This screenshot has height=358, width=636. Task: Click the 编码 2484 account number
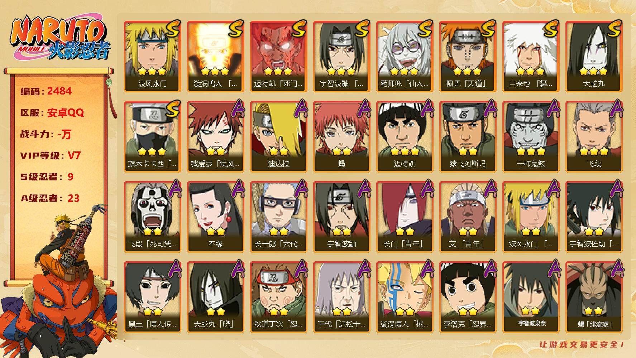46,91
